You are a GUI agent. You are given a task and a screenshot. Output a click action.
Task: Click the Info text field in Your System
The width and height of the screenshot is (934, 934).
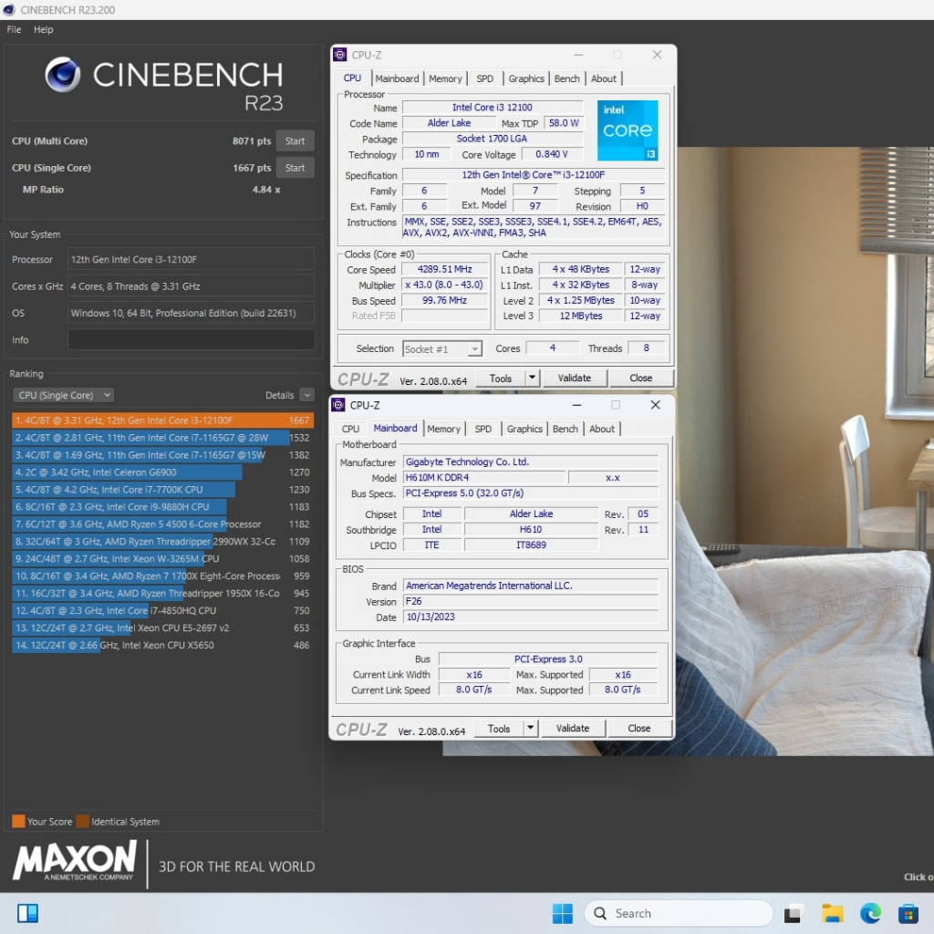tap(191, 340)
